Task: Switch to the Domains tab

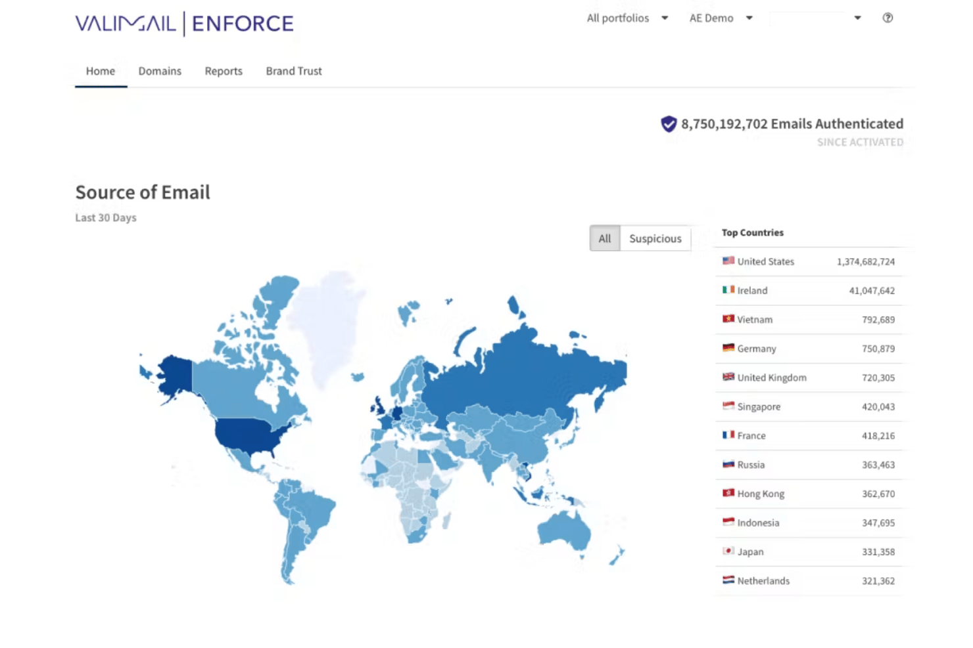Action: [x=160, y=71]
